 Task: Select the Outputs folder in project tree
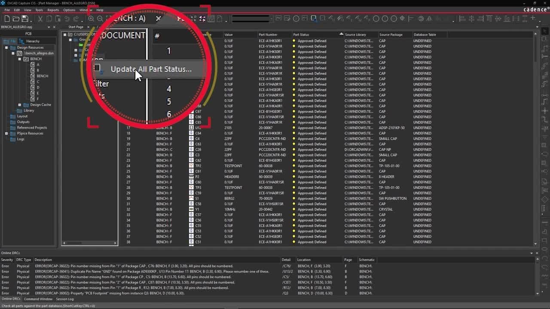click(23, 122)
